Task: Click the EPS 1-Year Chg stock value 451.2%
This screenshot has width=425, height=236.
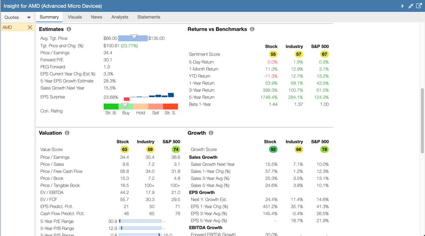Action: coord(270,206)
